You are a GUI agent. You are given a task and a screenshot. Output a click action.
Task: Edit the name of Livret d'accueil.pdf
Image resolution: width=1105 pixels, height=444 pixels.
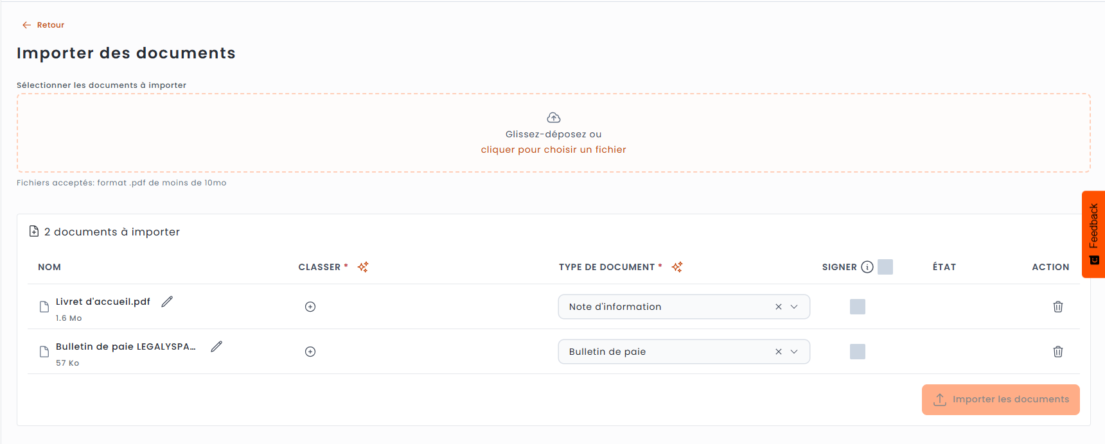click(167, 302)
